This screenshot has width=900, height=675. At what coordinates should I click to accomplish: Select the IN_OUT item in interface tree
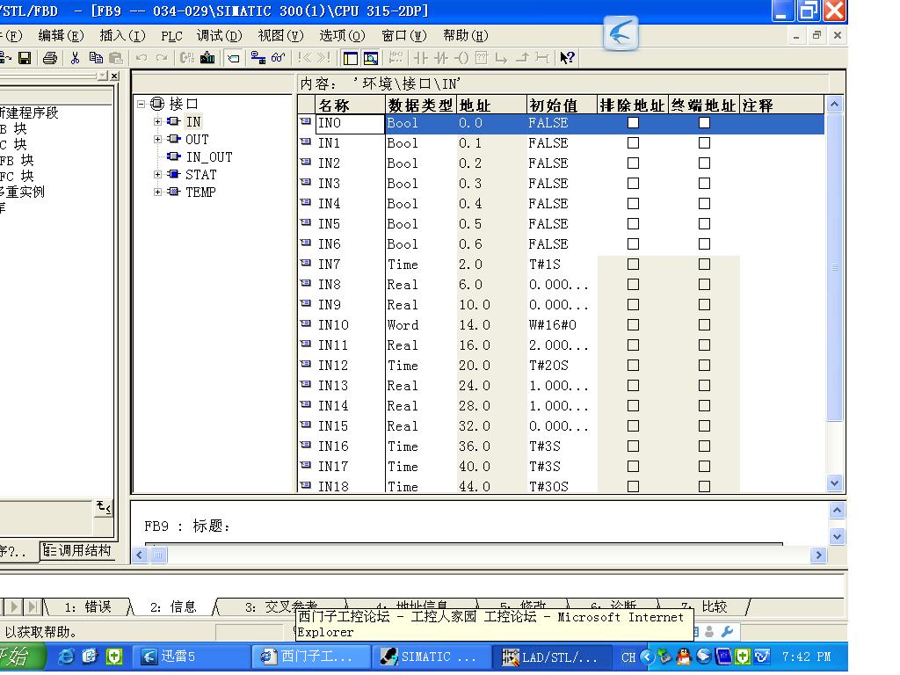click(208, 157)
